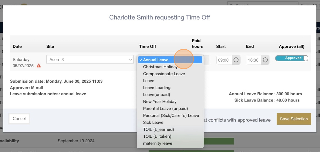Click the Paid hours column header
This screenshot has height=152, width=320.
pyautogui.click(x=197, y=43)
